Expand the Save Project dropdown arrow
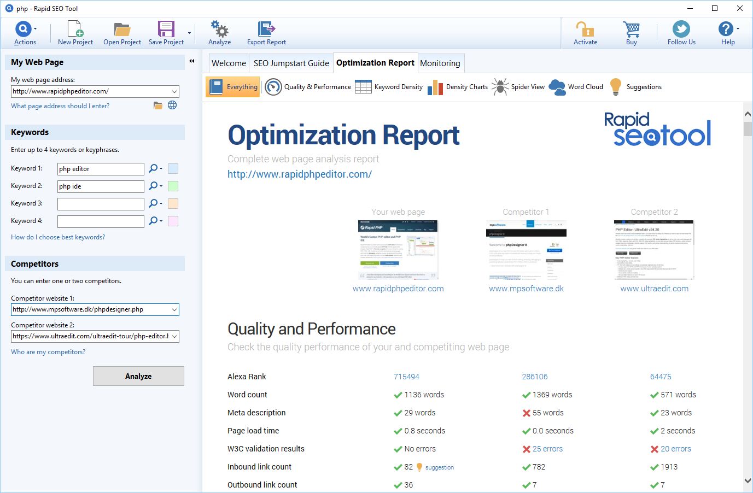Viewport: 753px width, 493px height. tap(190, 33)
